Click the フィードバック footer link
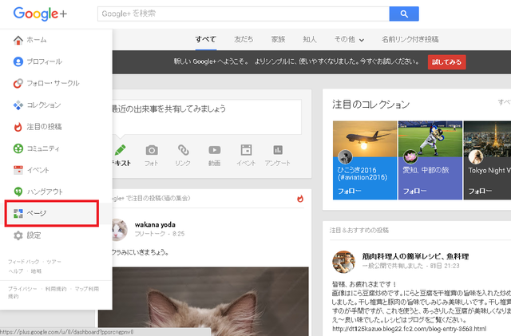 tap(23, 262)
